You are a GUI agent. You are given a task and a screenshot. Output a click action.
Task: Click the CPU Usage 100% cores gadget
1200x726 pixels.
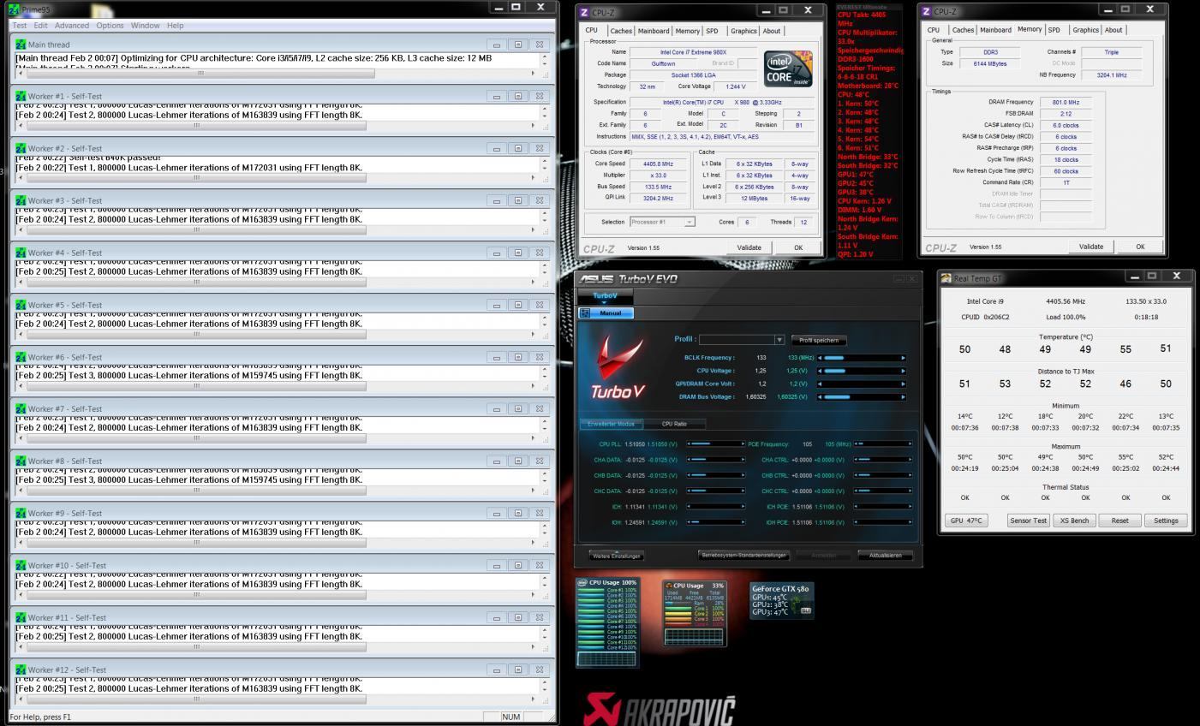[607, 622]
